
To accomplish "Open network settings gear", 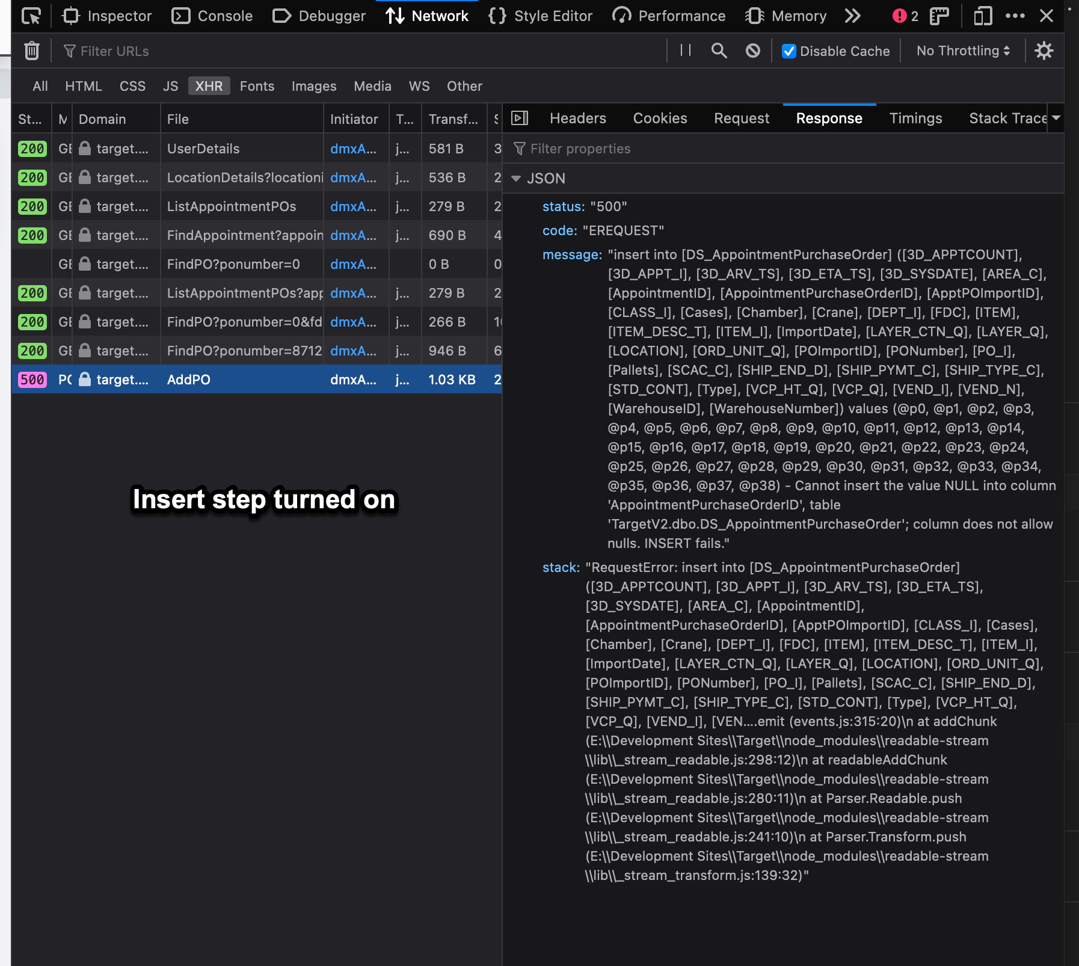I will tap(1044, 51).
